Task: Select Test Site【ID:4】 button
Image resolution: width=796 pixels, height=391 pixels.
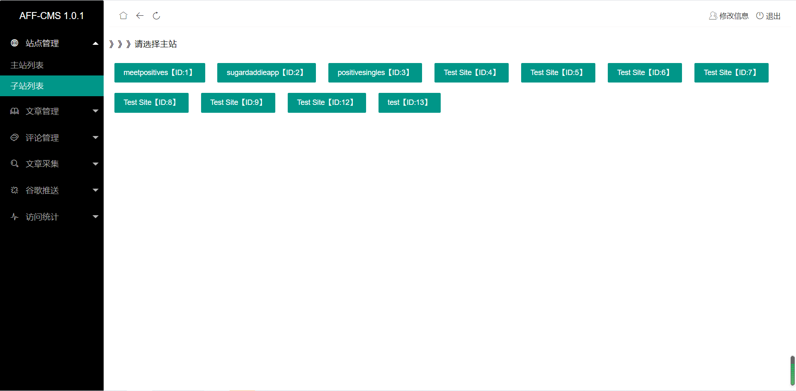Action: (471, 73)
